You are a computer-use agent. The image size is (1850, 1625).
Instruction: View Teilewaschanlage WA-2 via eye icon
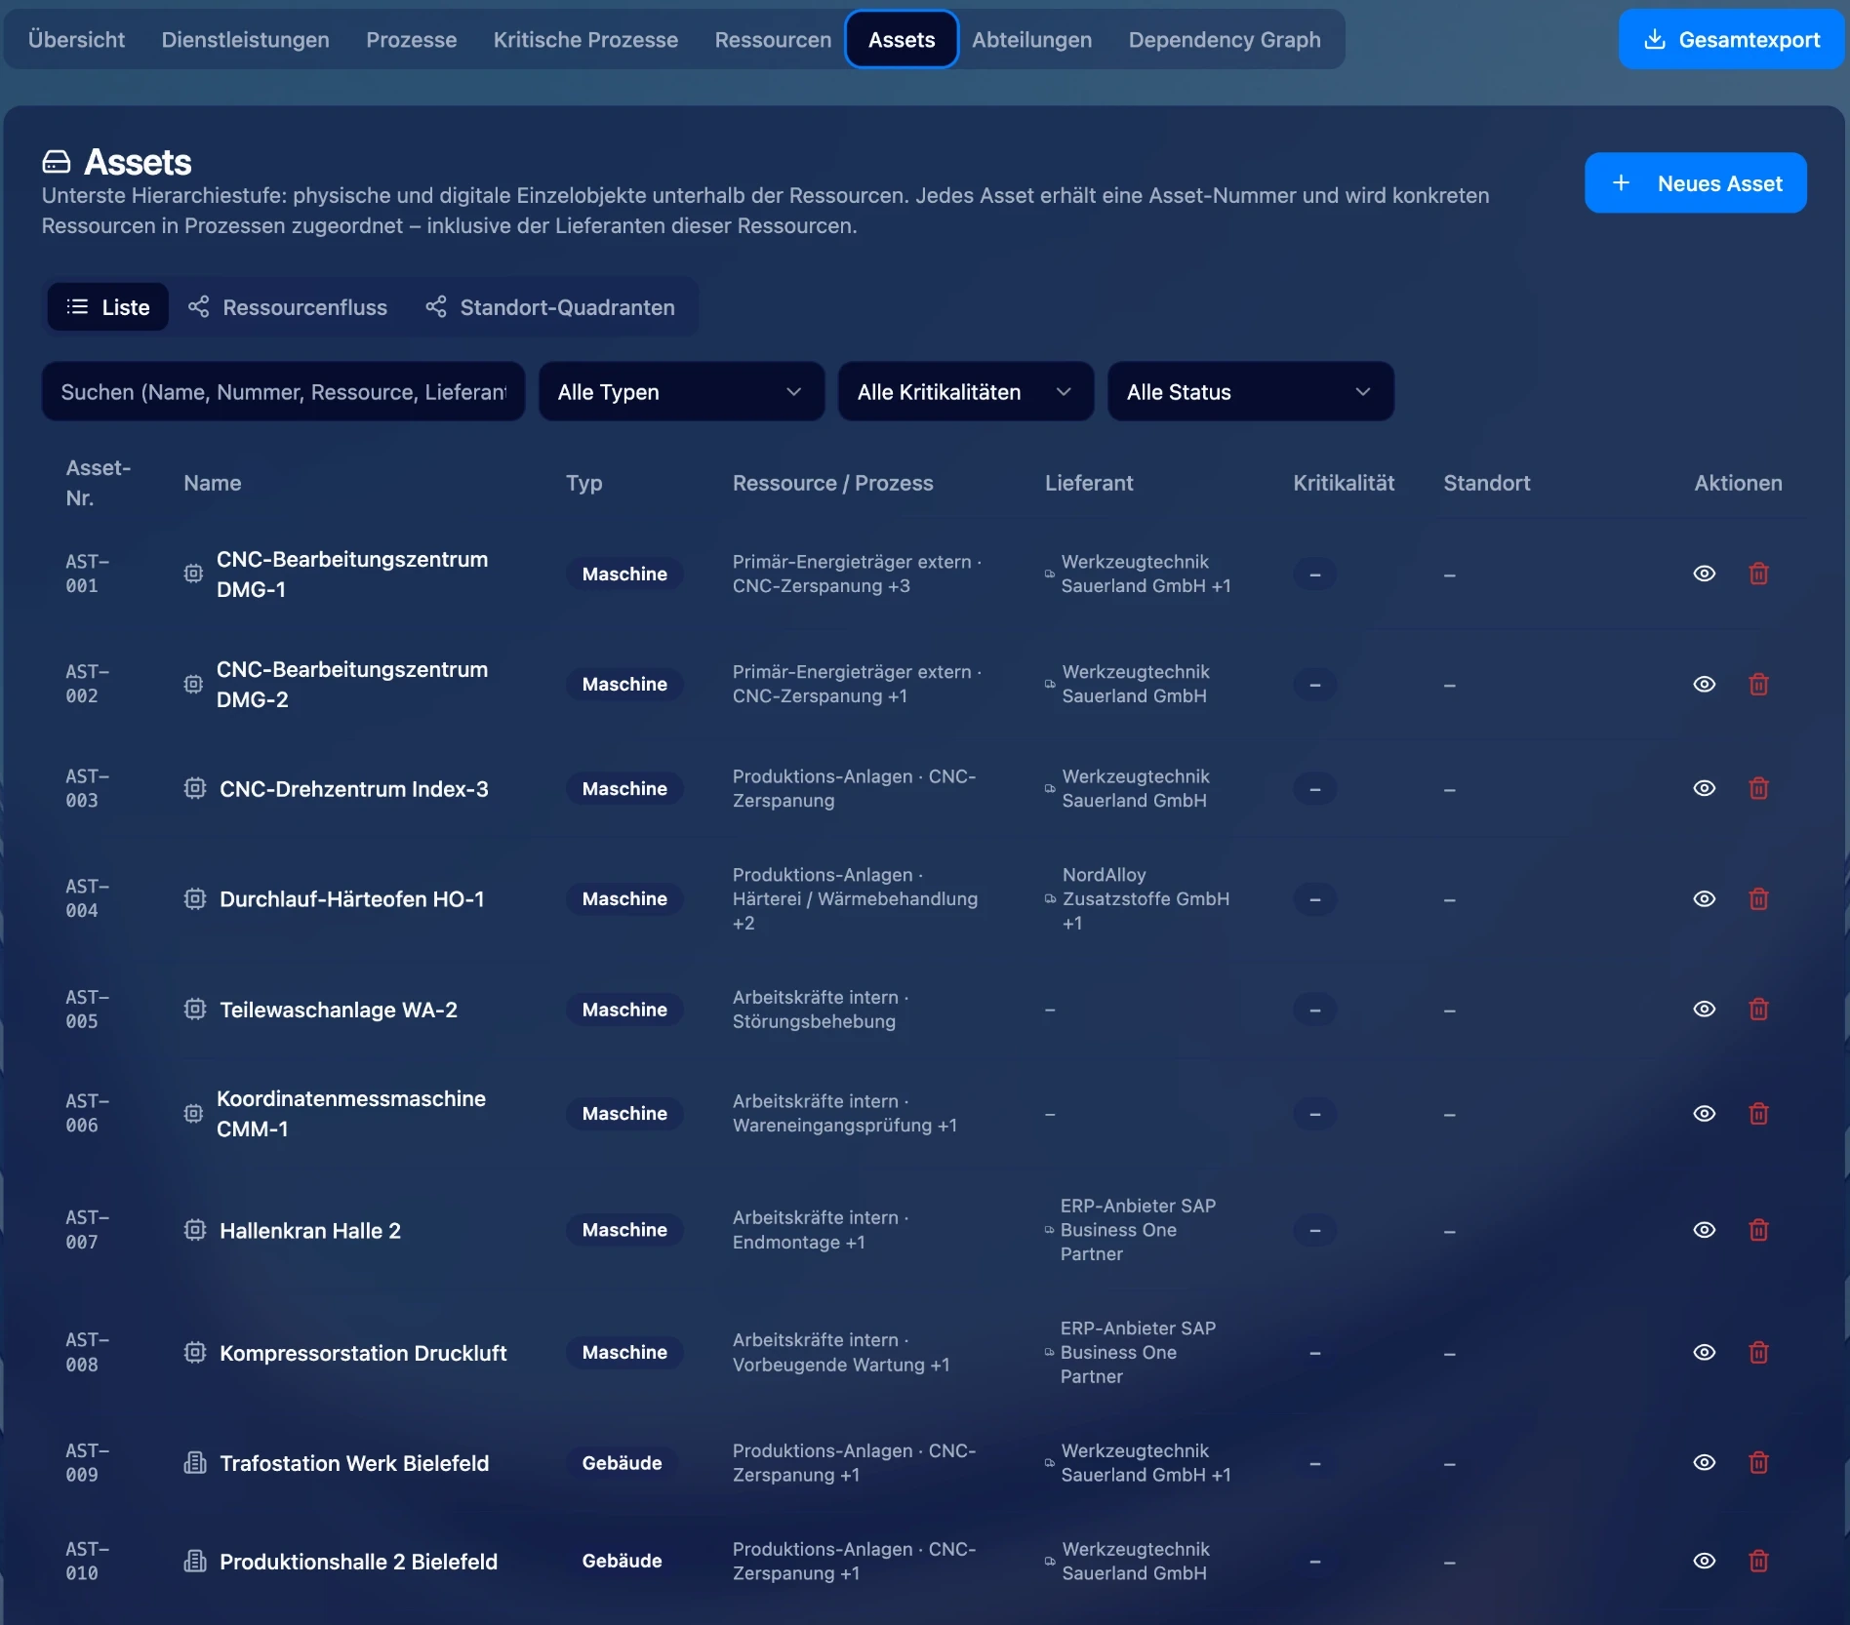pyautogui.click(x=1704, y=1009)
